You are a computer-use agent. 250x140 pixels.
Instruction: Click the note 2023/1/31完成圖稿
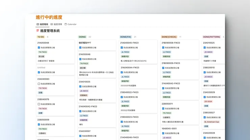point(128,86)
